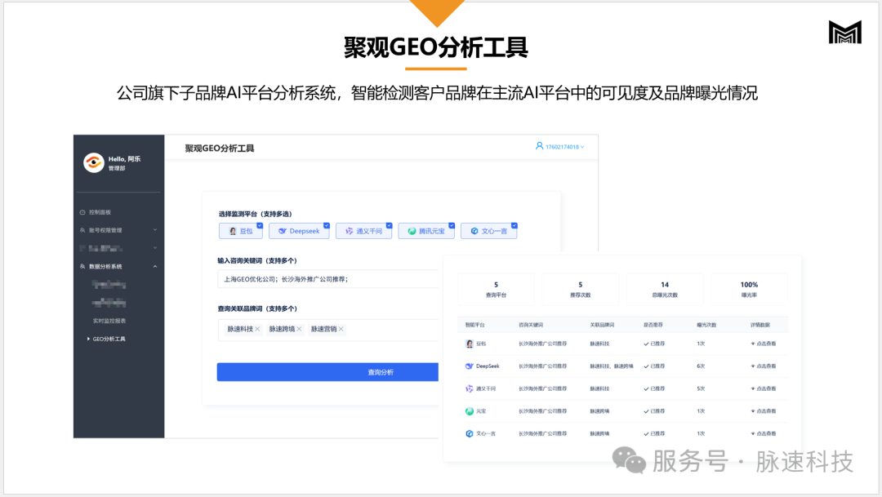Remove the 脉速跨境 brand tag
This screenshot has height=497, width=882.
[x=299, y=329]
